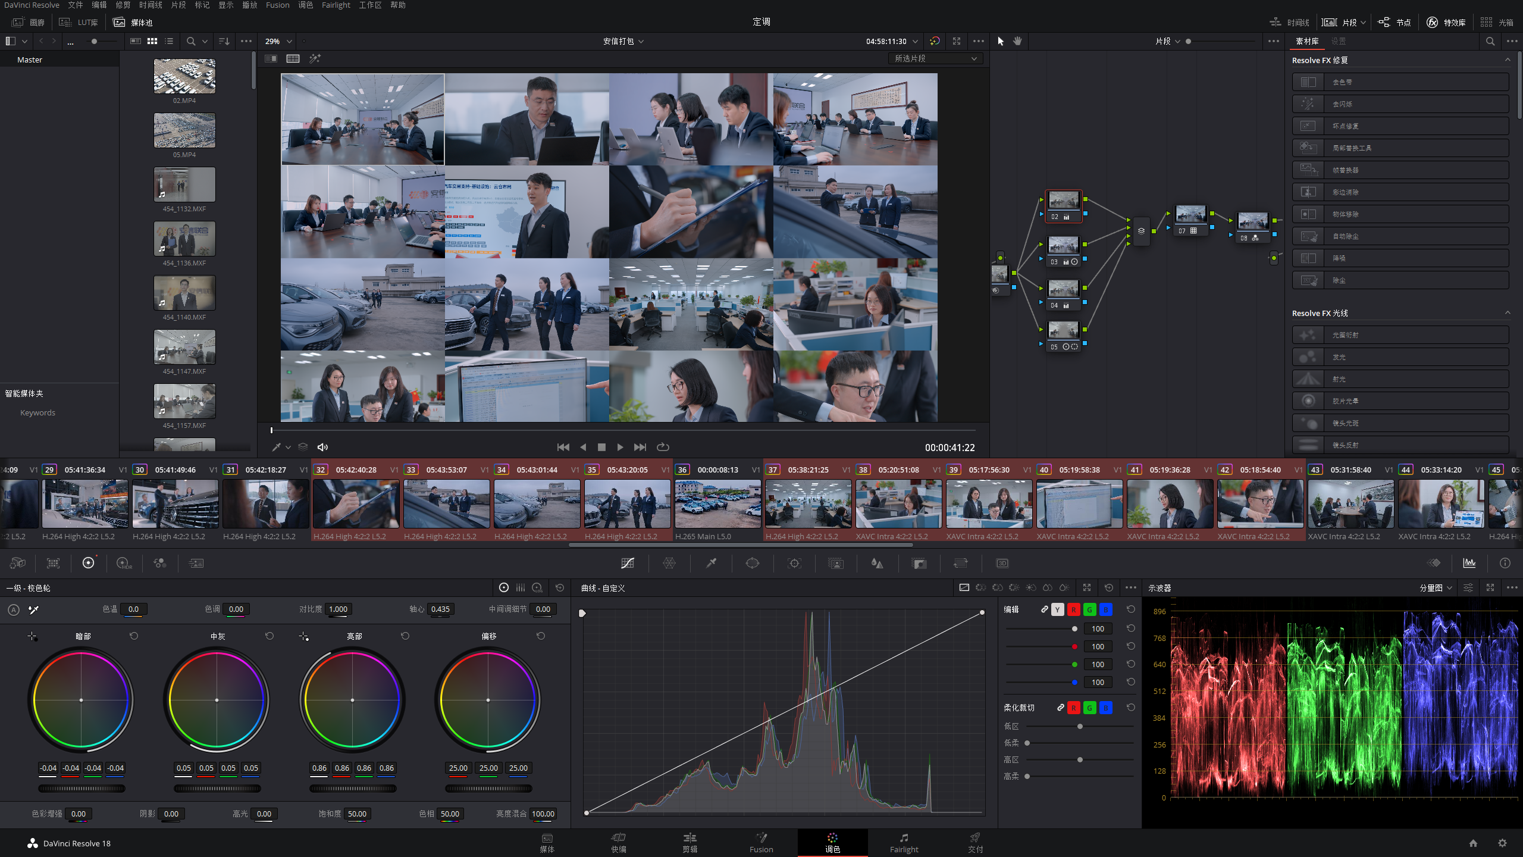Viewport: 1523px width, 857px height.
Task: Toggle the blue curve channel button
Action: [1105, 609]
